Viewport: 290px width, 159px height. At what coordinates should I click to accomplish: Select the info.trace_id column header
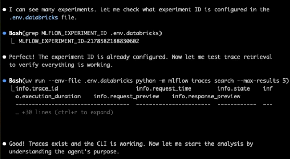tap(34, 89)
